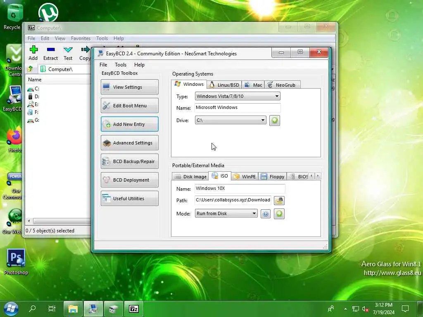The height and width of the screenshot is (317, 423).
Task: Switch to the Disk Image tab
Action: (190, 177)
